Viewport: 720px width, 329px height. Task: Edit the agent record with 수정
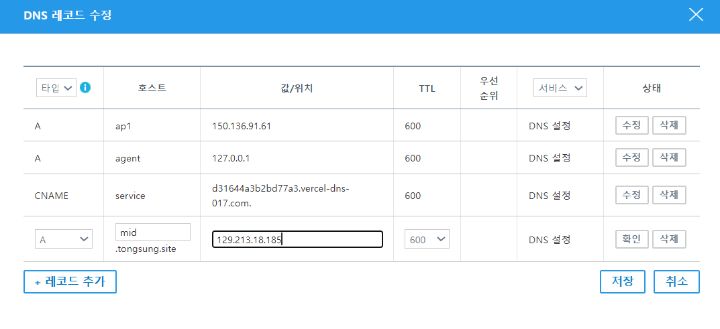coord(631,157)
